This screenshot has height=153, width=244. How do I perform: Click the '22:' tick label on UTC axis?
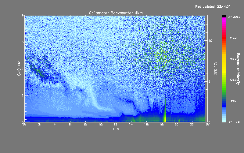point(192,125)
